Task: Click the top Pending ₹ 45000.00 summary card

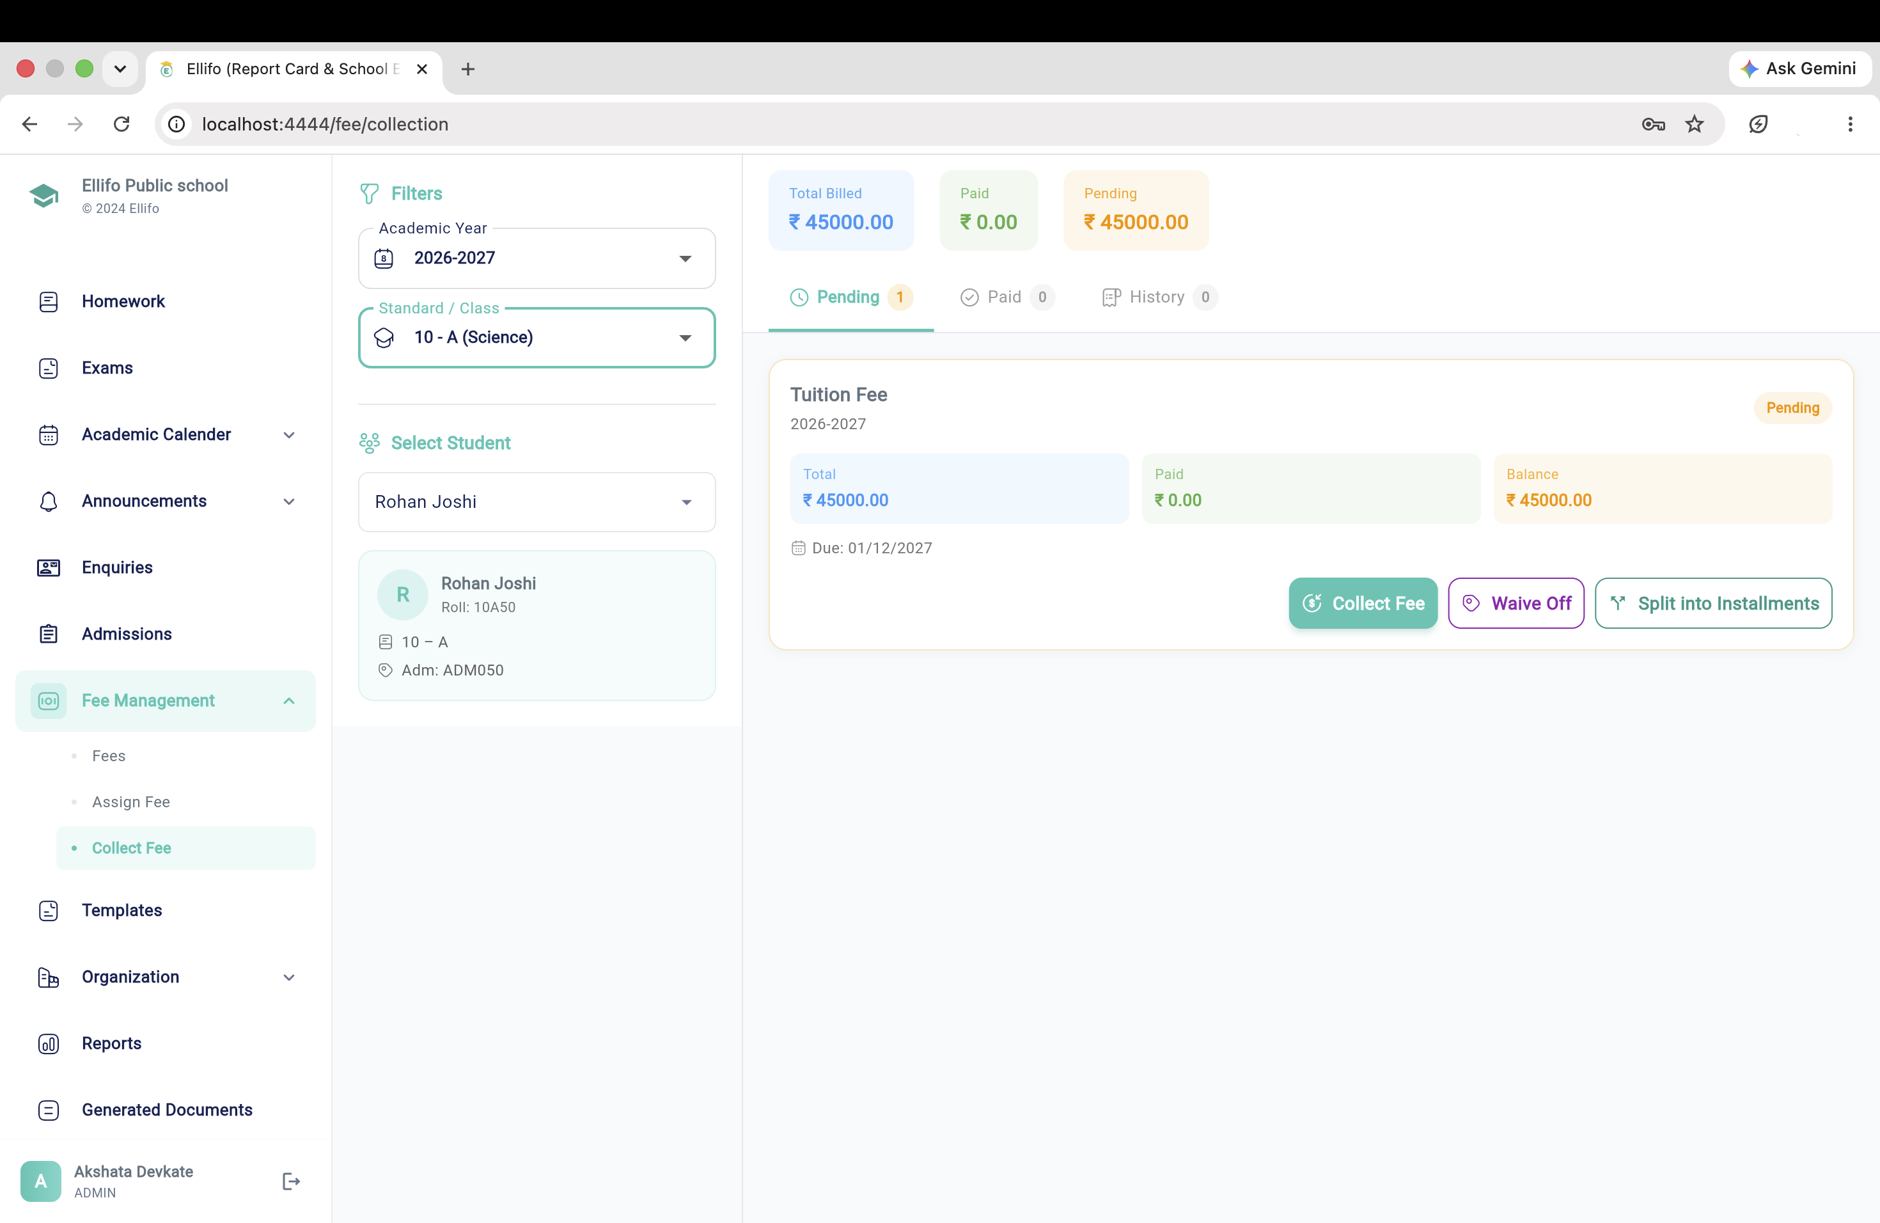Action: 1136,210
